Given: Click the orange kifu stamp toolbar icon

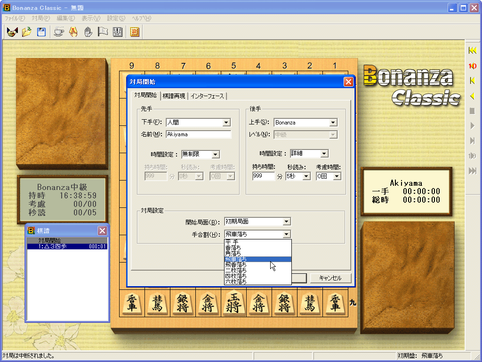Looking at the screenshot, I should coord(135,32).
